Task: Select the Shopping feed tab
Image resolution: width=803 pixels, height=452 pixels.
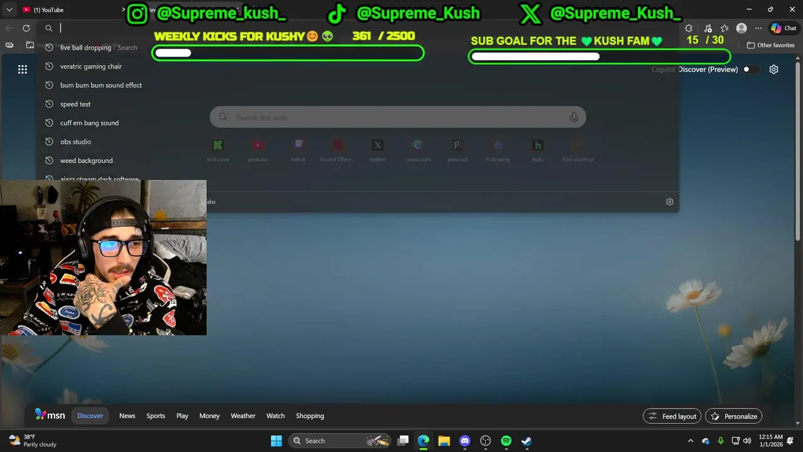Action: [x=310, y=416]
